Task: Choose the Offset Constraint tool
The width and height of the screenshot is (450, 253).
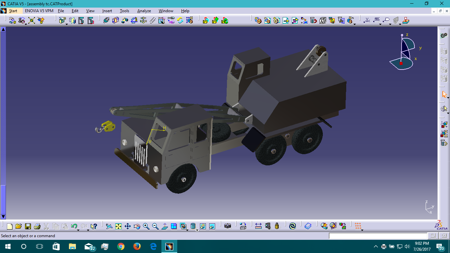Action: [125, 20]
